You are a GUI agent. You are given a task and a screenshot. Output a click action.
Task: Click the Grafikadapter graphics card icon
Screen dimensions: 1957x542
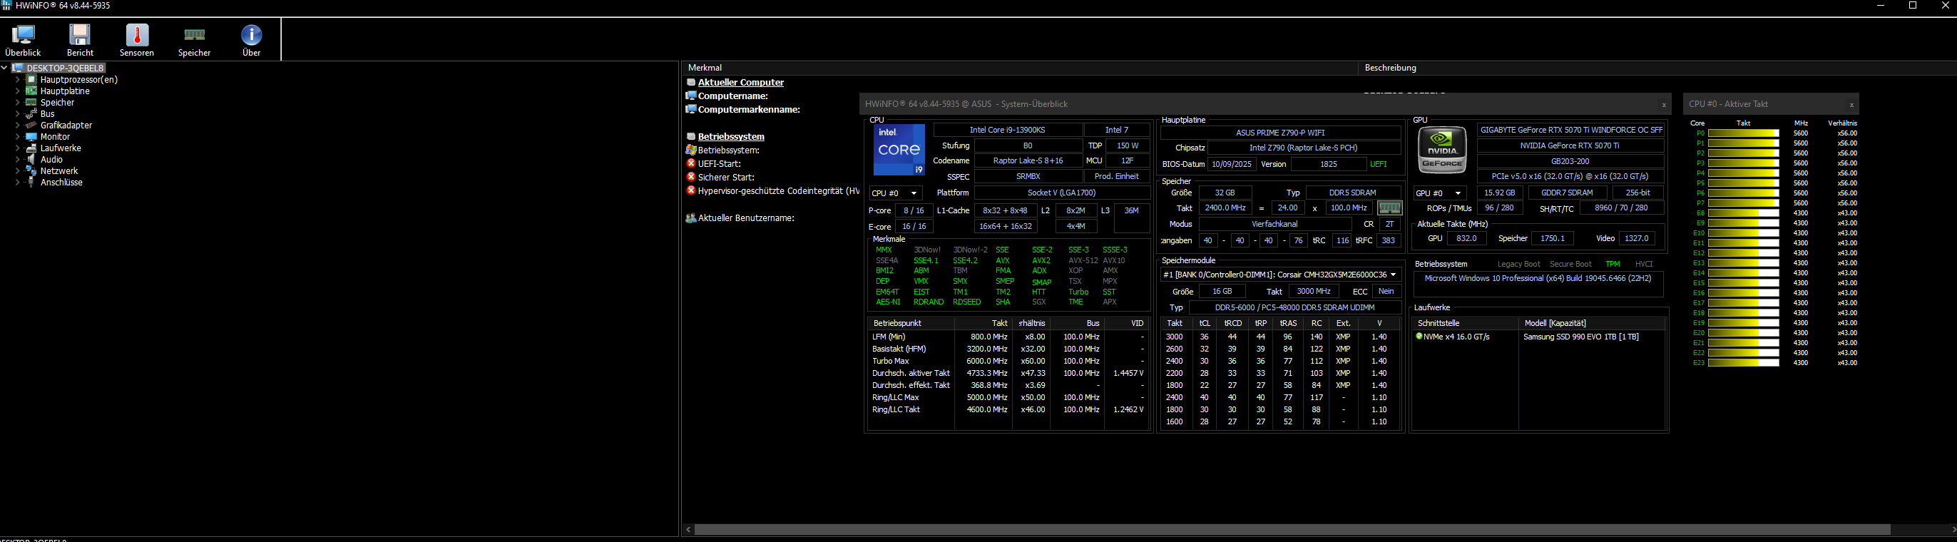[31, 125]
